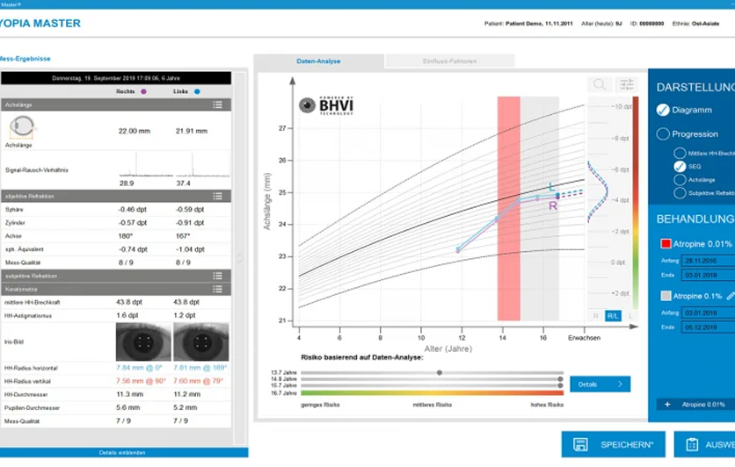This screenshot has height=467, width=735.
Task: Click the magnifier zoom icon above chart
Action: pyautogui.click(x=599, y=84)
